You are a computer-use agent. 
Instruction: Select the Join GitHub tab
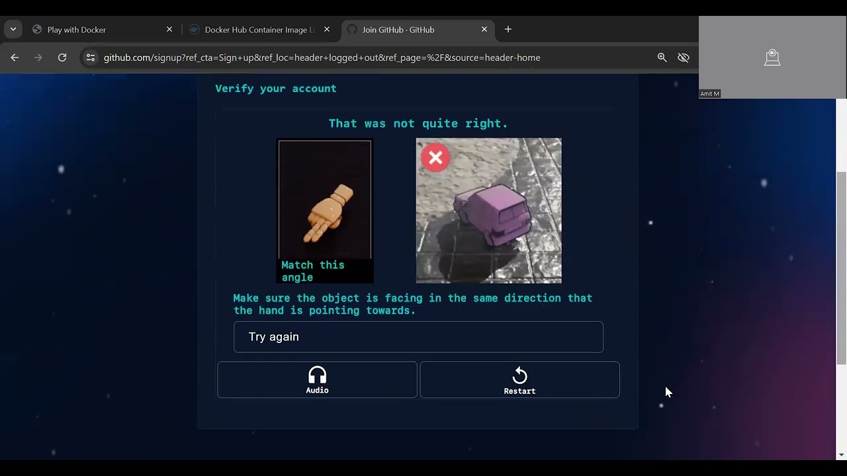pyautogui.click(x=418, y=30)
